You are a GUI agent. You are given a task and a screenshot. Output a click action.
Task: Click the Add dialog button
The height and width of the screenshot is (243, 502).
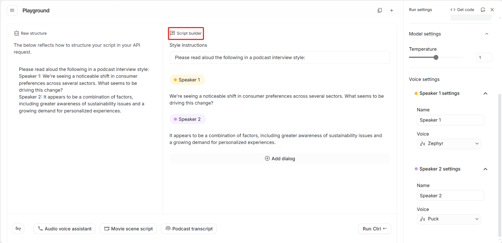click(280, 158)
